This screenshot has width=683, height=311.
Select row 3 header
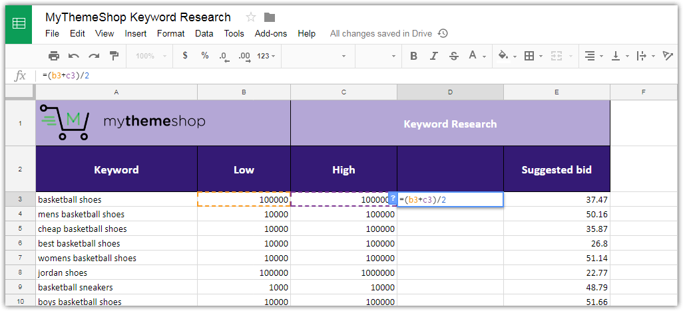pyautogui.click(x=20, y=199)
